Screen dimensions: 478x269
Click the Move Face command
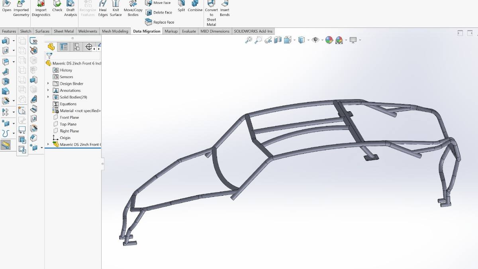[x=158, y=3]
